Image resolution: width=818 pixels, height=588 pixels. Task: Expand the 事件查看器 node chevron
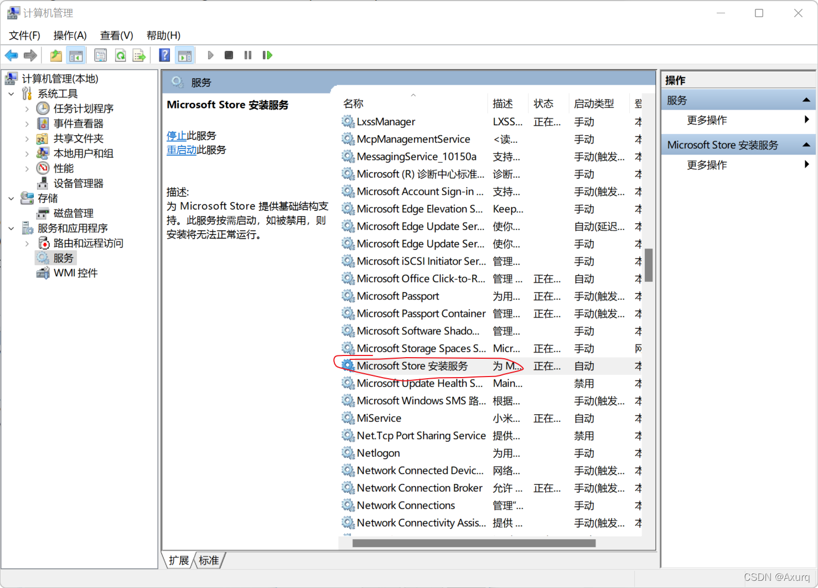point(27,124)
